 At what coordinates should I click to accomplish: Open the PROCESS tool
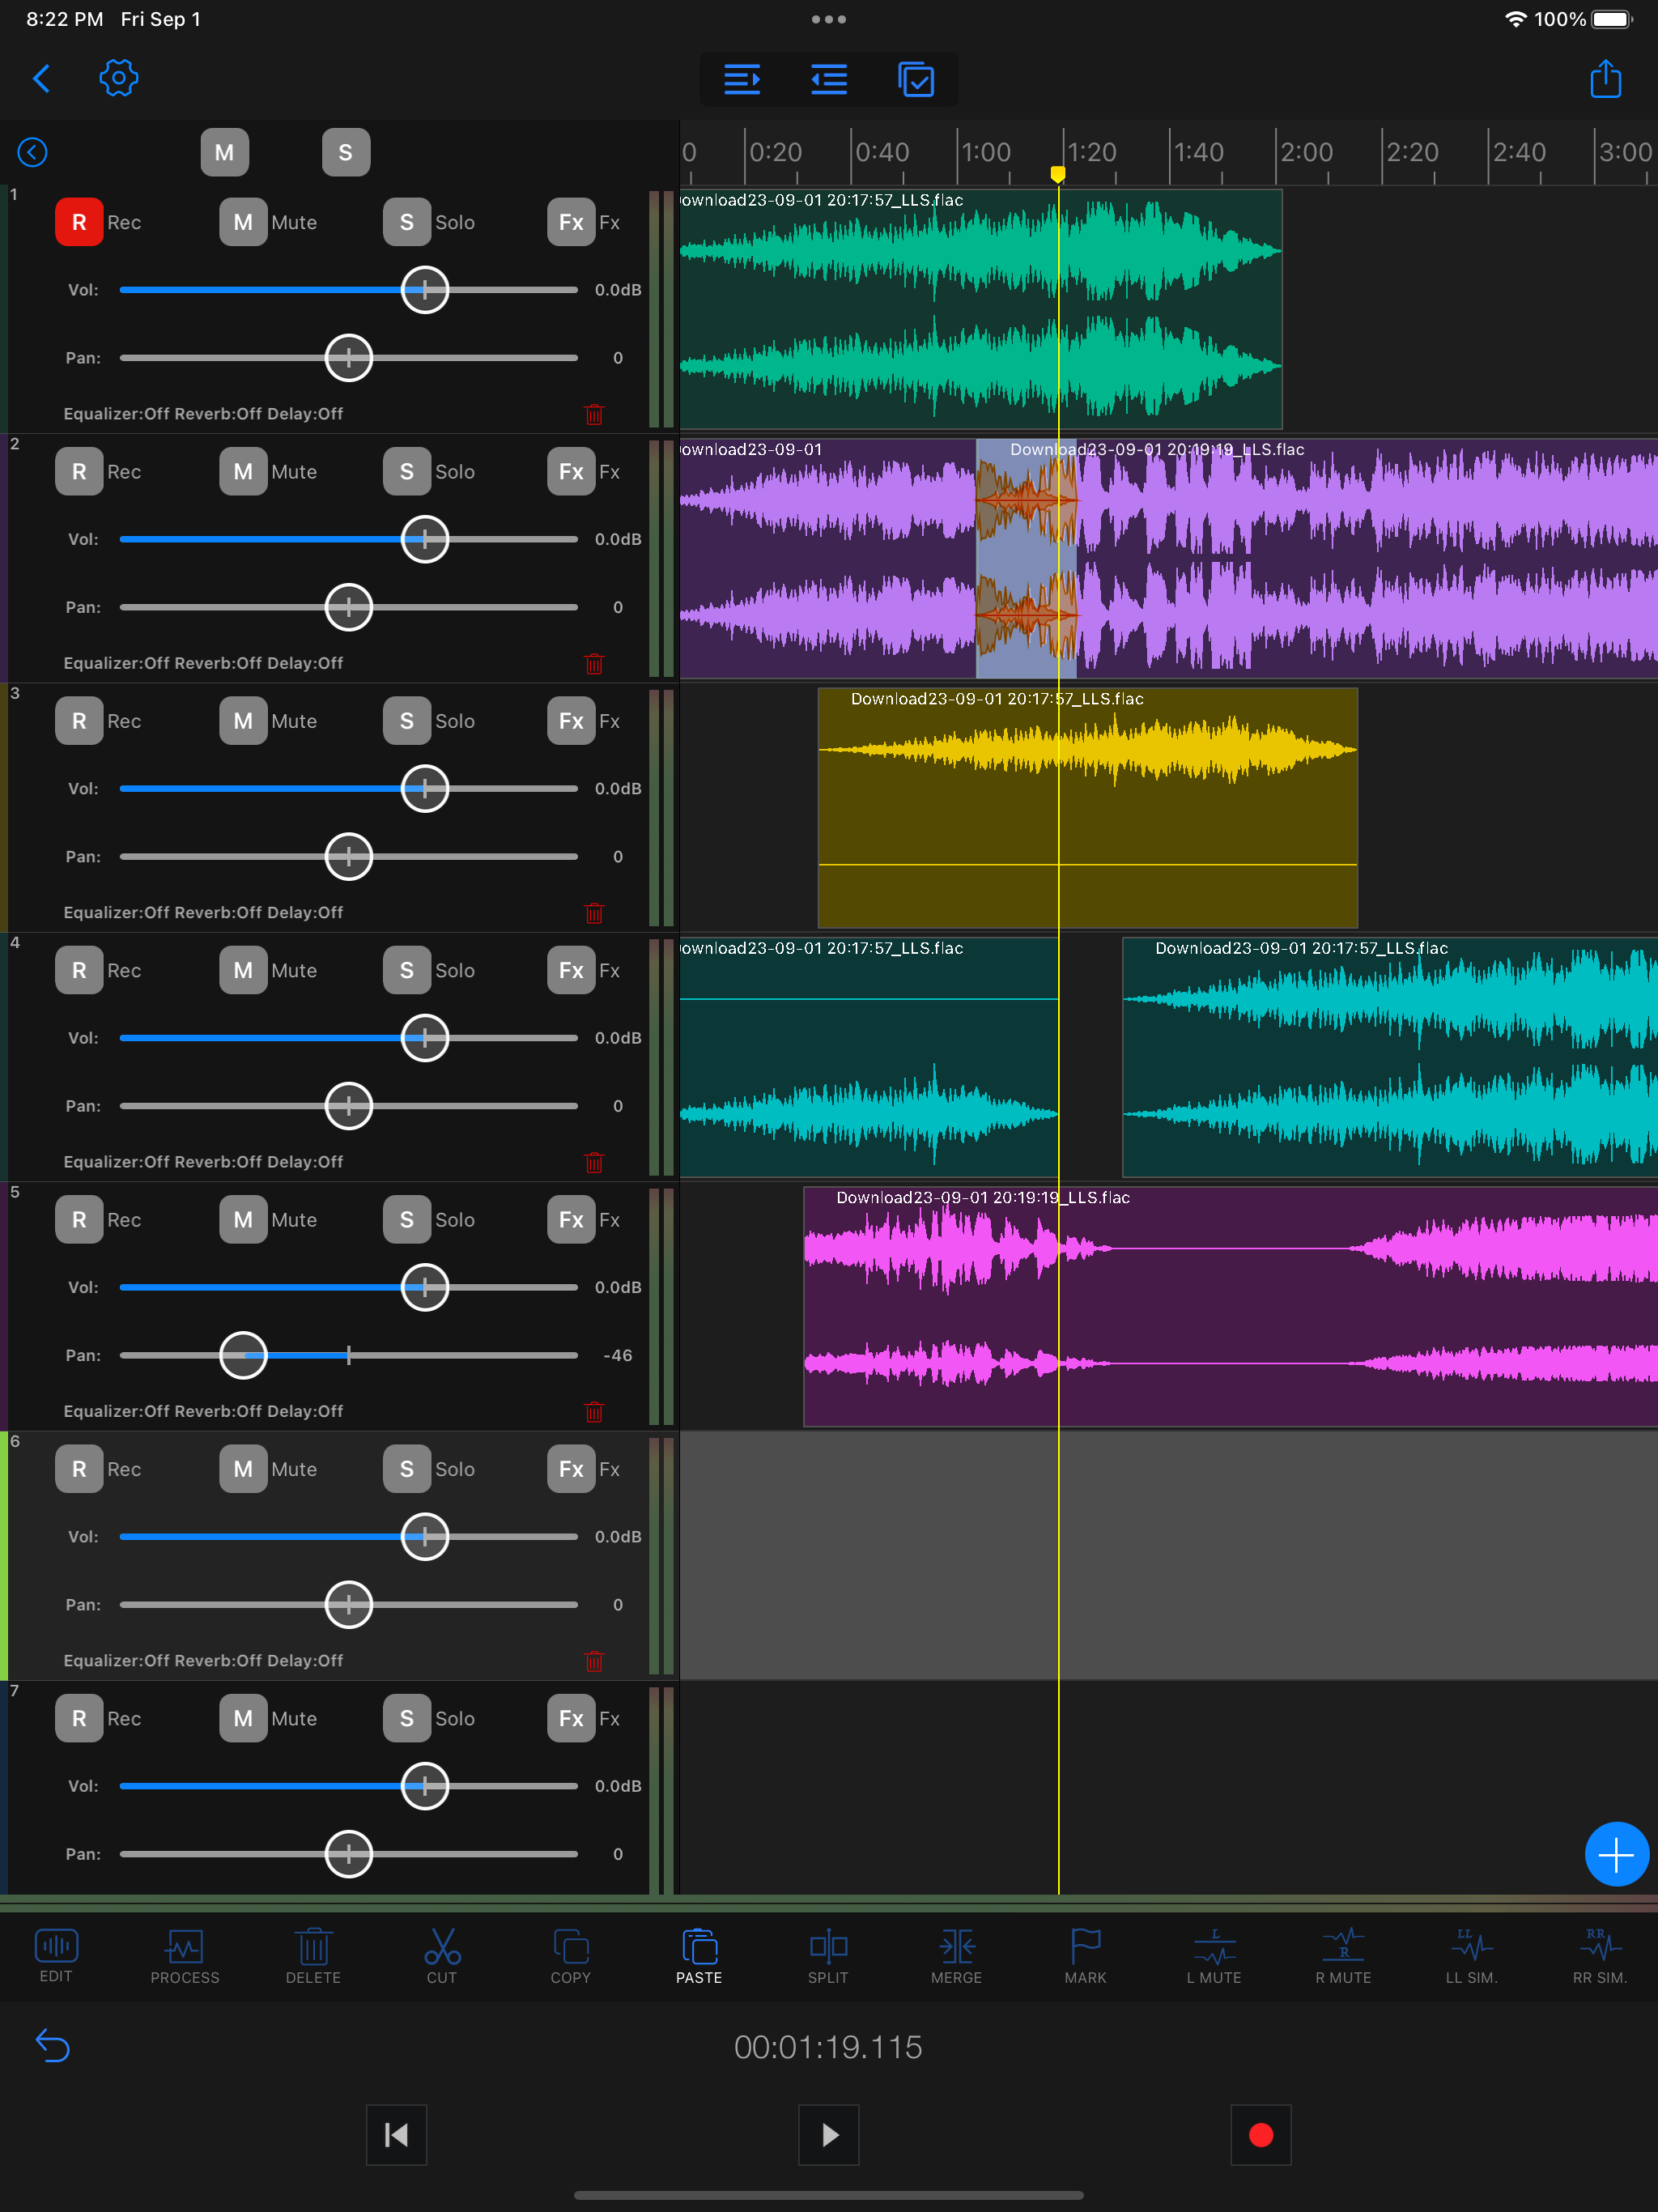(185, 1956)
